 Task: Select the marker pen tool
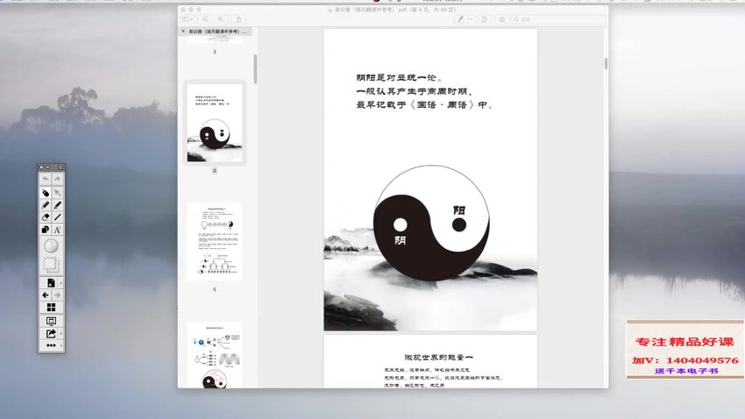coord(58,205)
